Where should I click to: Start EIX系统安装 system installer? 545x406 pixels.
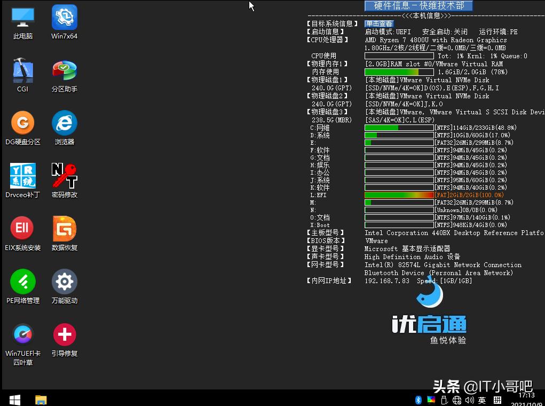click(x=22, y=228)
